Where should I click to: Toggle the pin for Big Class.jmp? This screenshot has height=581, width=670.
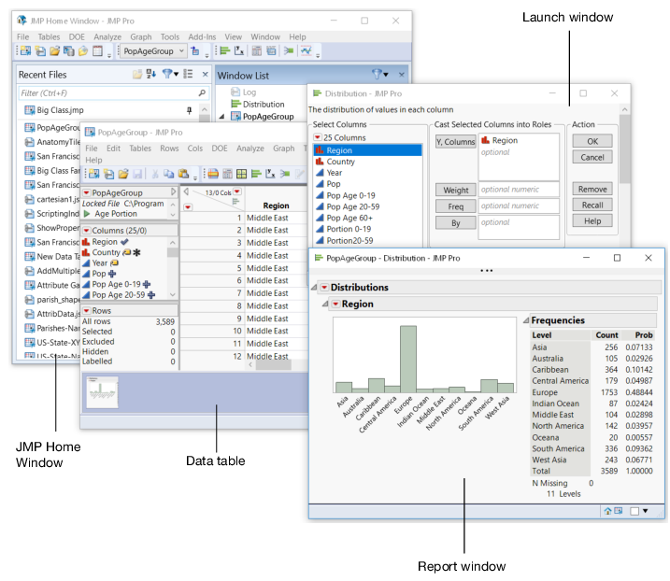189,110
